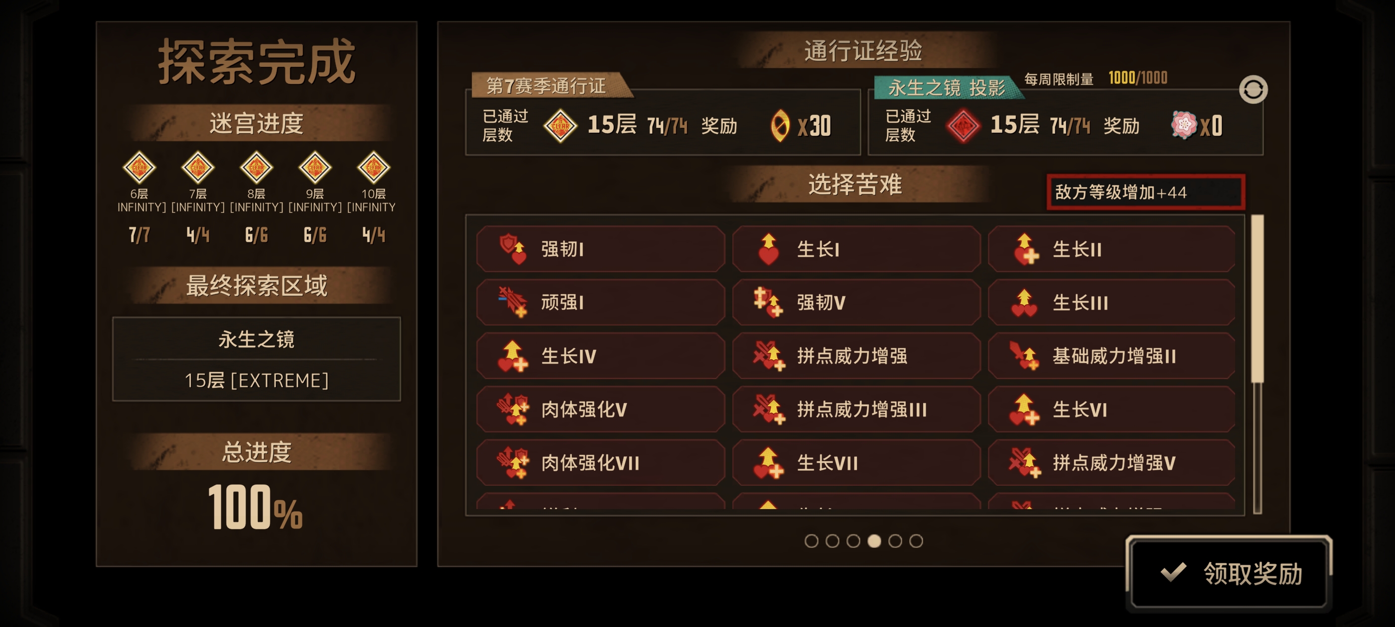Click the gold ticket reward icon x30
Screen dimensions: 1395x627
coord(780,125)
